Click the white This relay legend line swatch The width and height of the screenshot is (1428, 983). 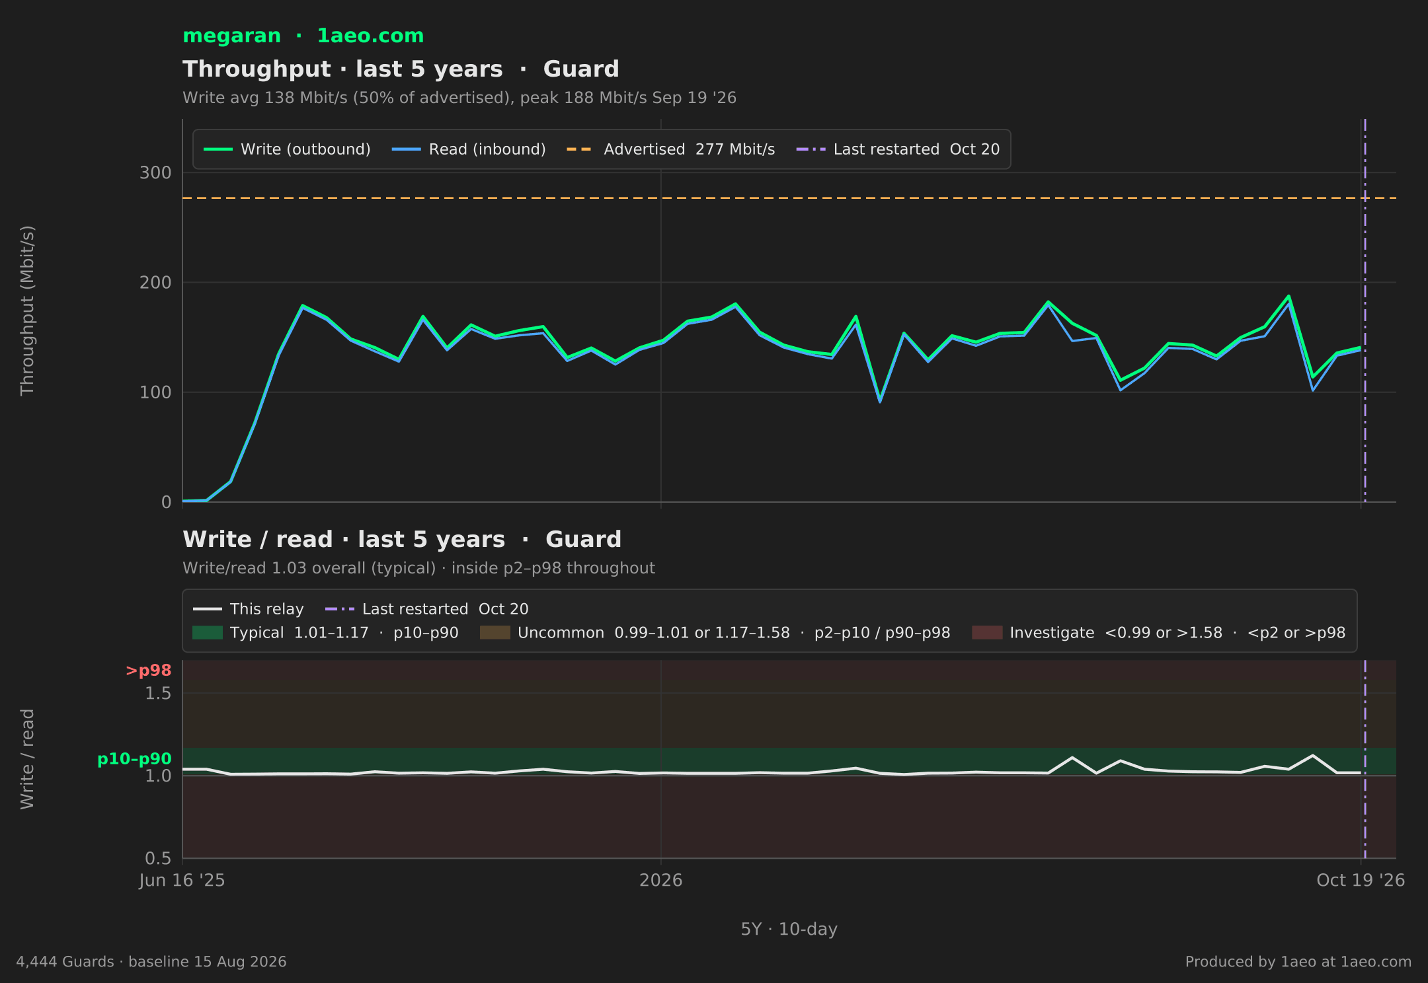[x=208, y=609]
